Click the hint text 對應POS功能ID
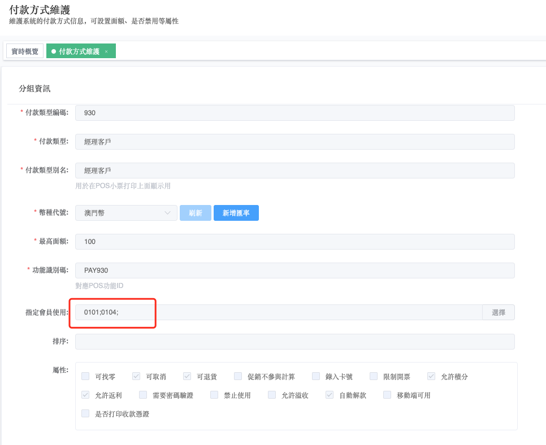Screen dimensions: 546x445 coord(99,286)
